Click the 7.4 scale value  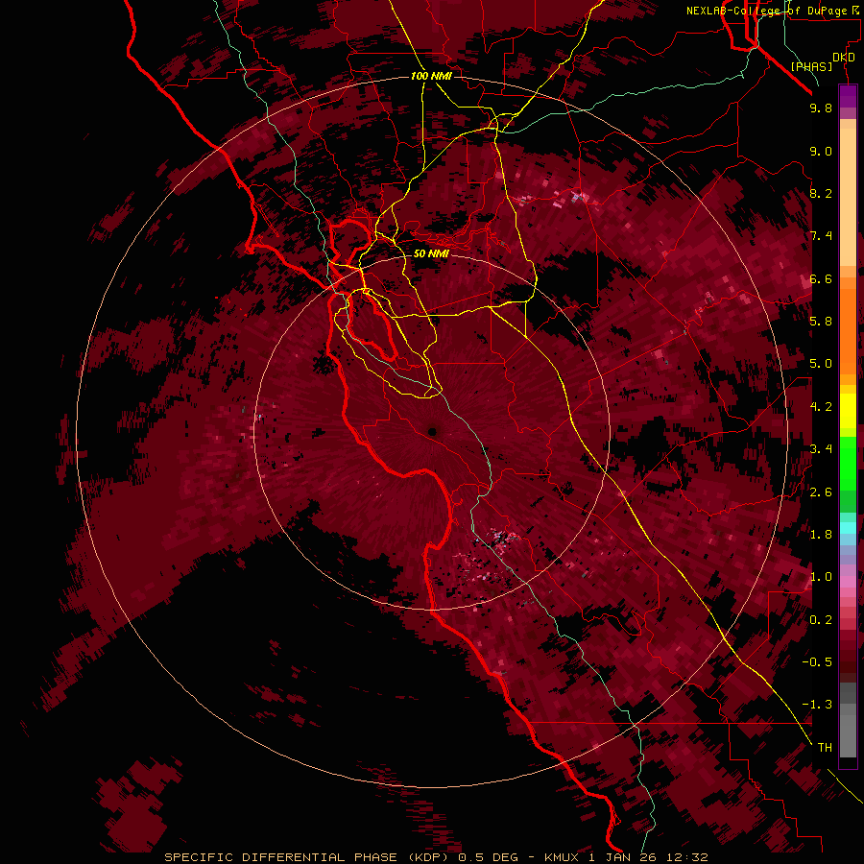pyautogui.click(x=821, y=236)
